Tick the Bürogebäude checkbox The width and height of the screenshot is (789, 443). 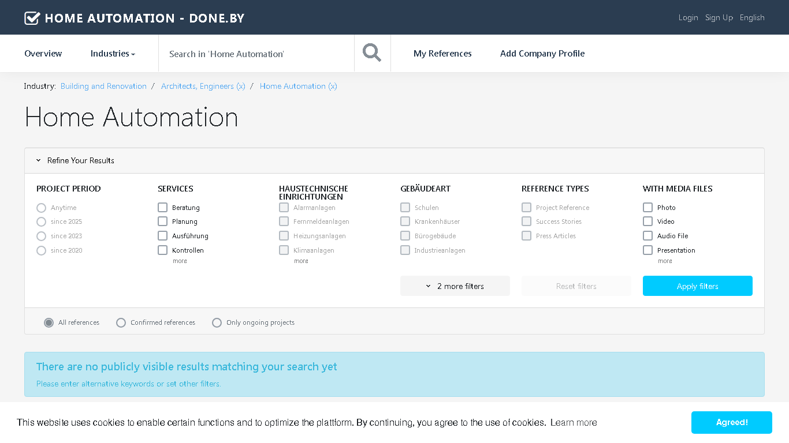(x=405, y=235)
